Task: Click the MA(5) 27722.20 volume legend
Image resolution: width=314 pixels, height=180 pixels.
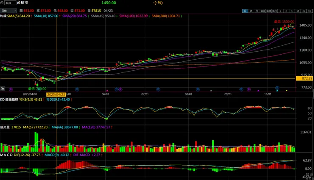Action: click(36, 127)
